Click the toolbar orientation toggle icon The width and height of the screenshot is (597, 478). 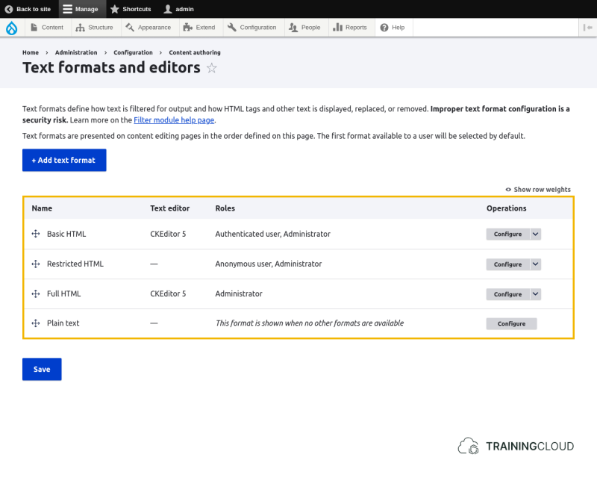coord(587,28)
